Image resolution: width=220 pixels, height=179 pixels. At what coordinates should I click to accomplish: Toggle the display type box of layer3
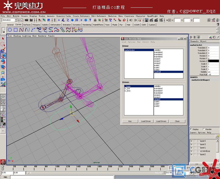point(195,144)
